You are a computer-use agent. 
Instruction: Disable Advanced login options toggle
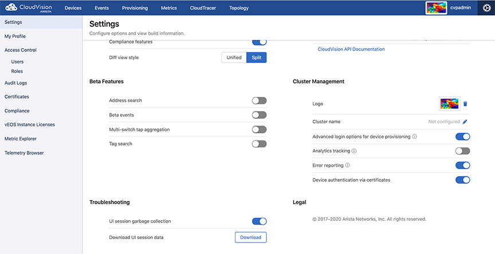pyautogui.click(x=462, y=137)
